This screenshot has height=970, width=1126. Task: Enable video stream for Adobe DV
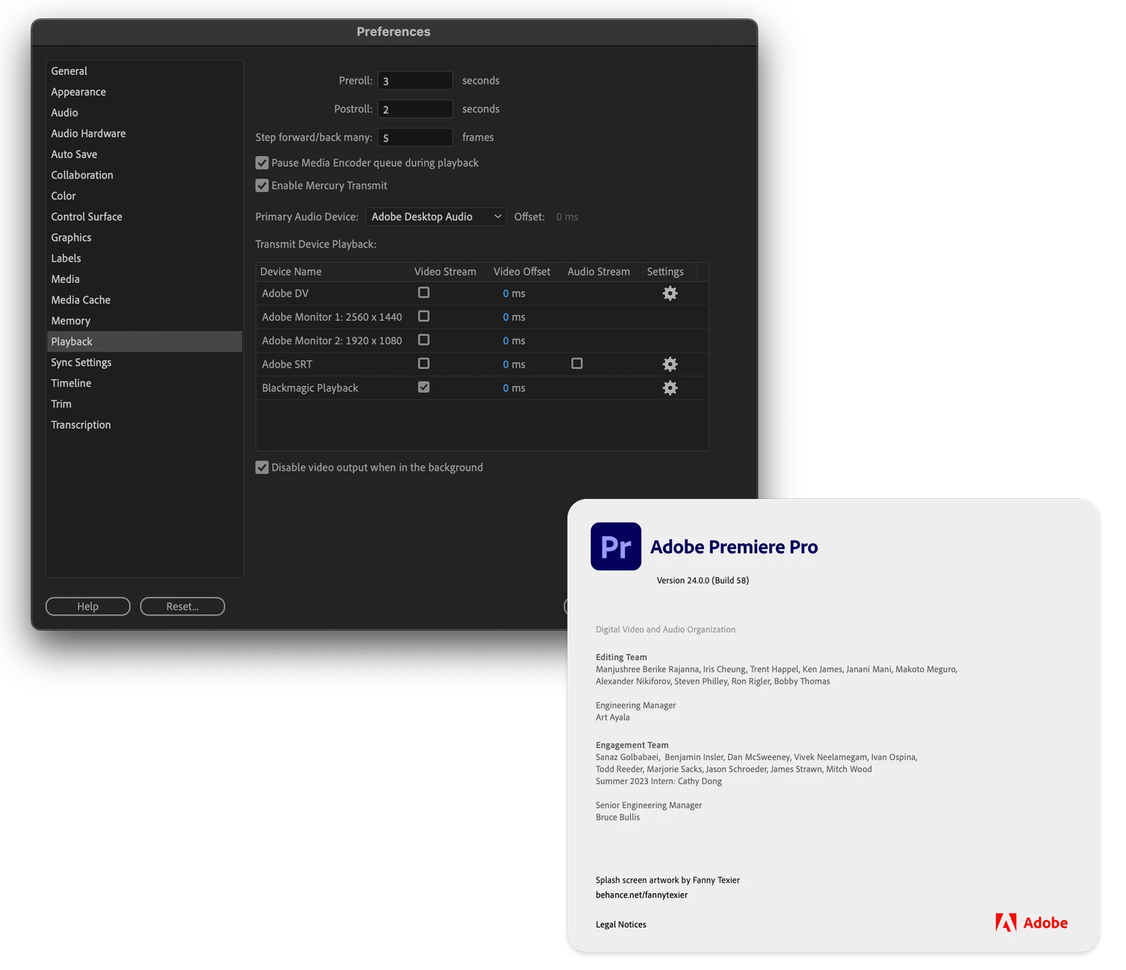tap(424, 292)
